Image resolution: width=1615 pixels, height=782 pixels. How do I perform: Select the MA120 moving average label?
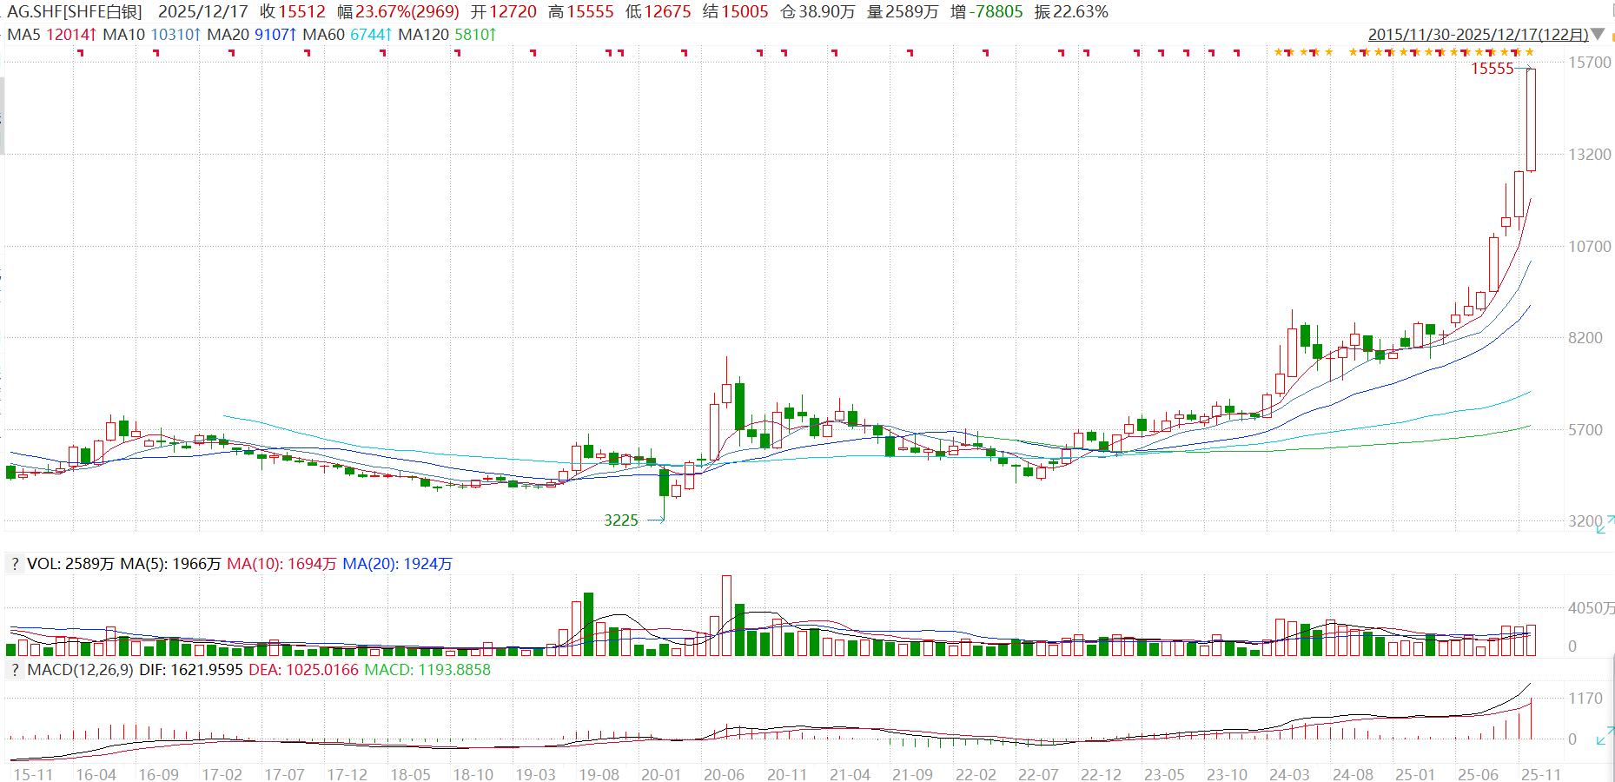tap(423, 35)
